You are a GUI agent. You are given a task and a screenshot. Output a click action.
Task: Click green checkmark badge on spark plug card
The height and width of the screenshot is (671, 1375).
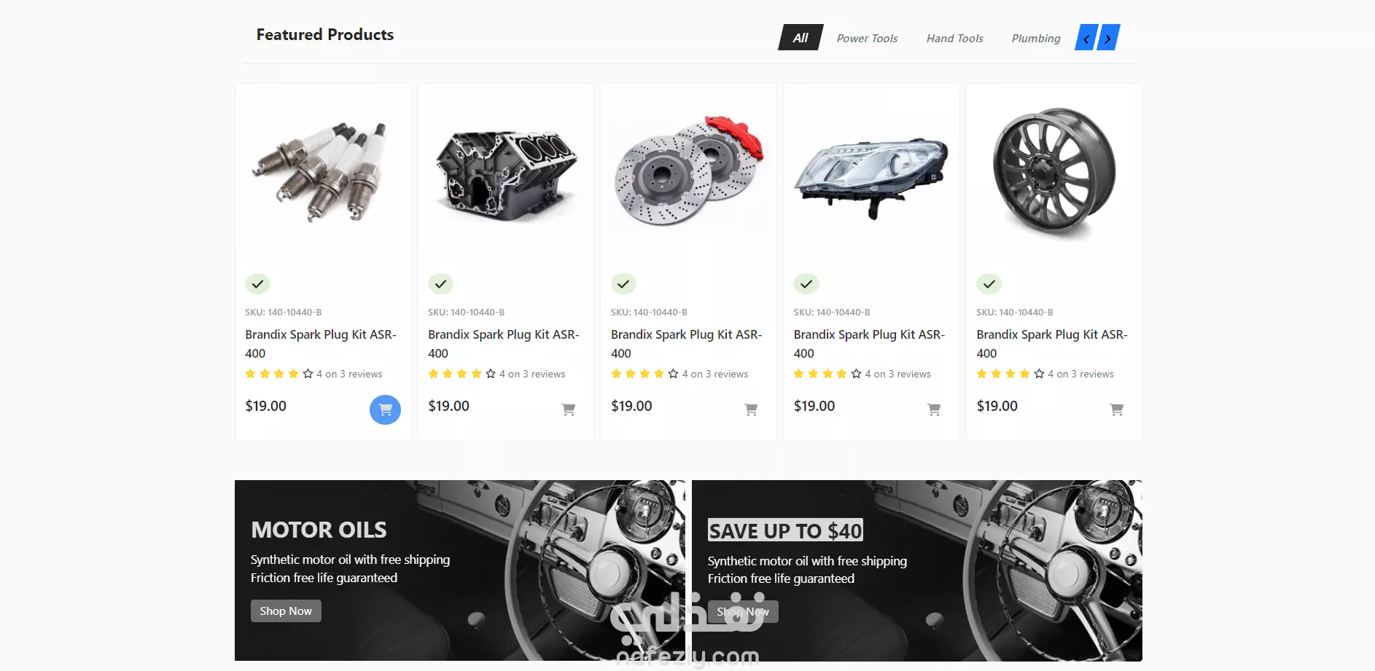click(257, 284)
